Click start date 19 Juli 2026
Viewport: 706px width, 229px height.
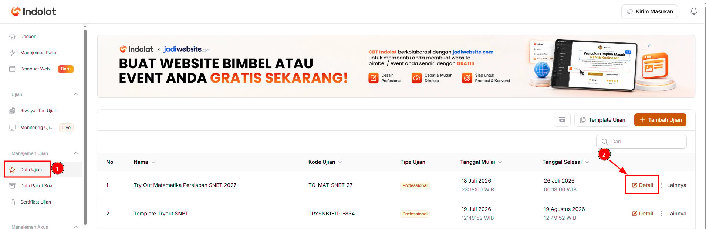[x=476, y=209]
